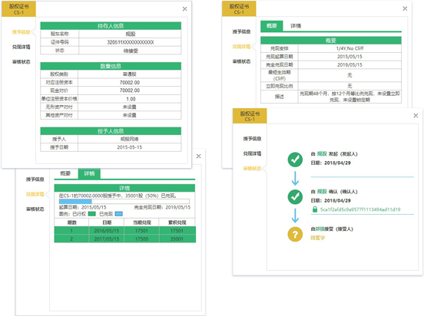Click the green 已行权 legend swatch
The height and width of the screenshot is (316, 424).
92,214
